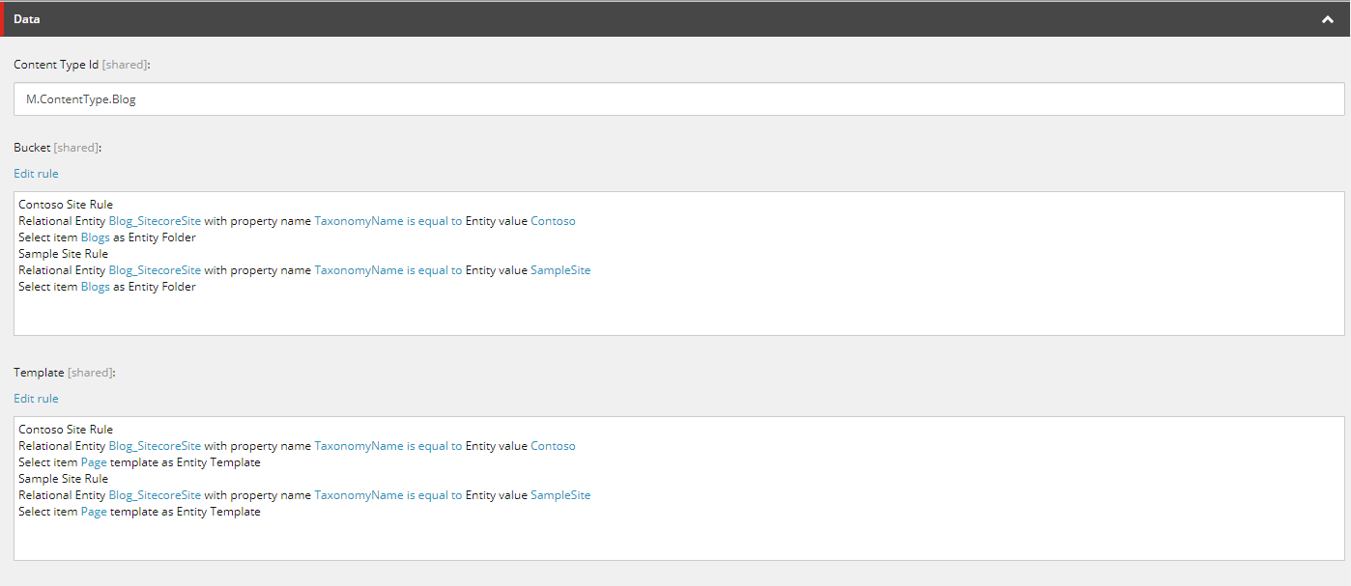Screen dimensions: 1351x586
Task: Open Page template link under Template's Sample rule
Action: (94, 512)
